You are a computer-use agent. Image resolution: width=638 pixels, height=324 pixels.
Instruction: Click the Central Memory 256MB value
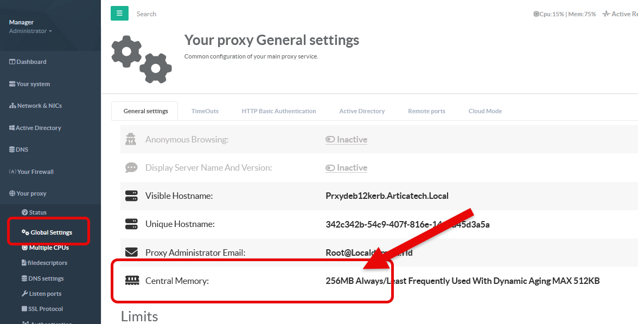(462, 281)
